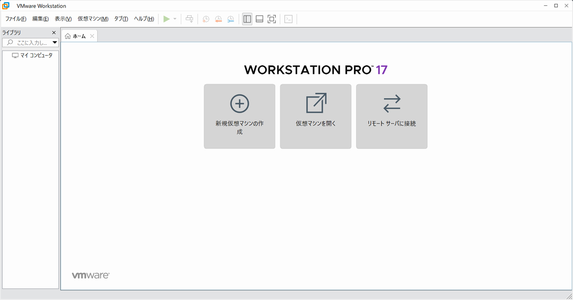Click リモート サーバに接続 tile
Viewport: 573px width, 300px height.
392,116
